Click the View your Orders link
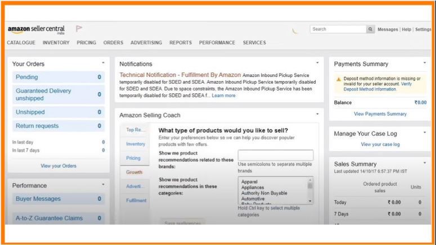 click(x=59, y=166)
